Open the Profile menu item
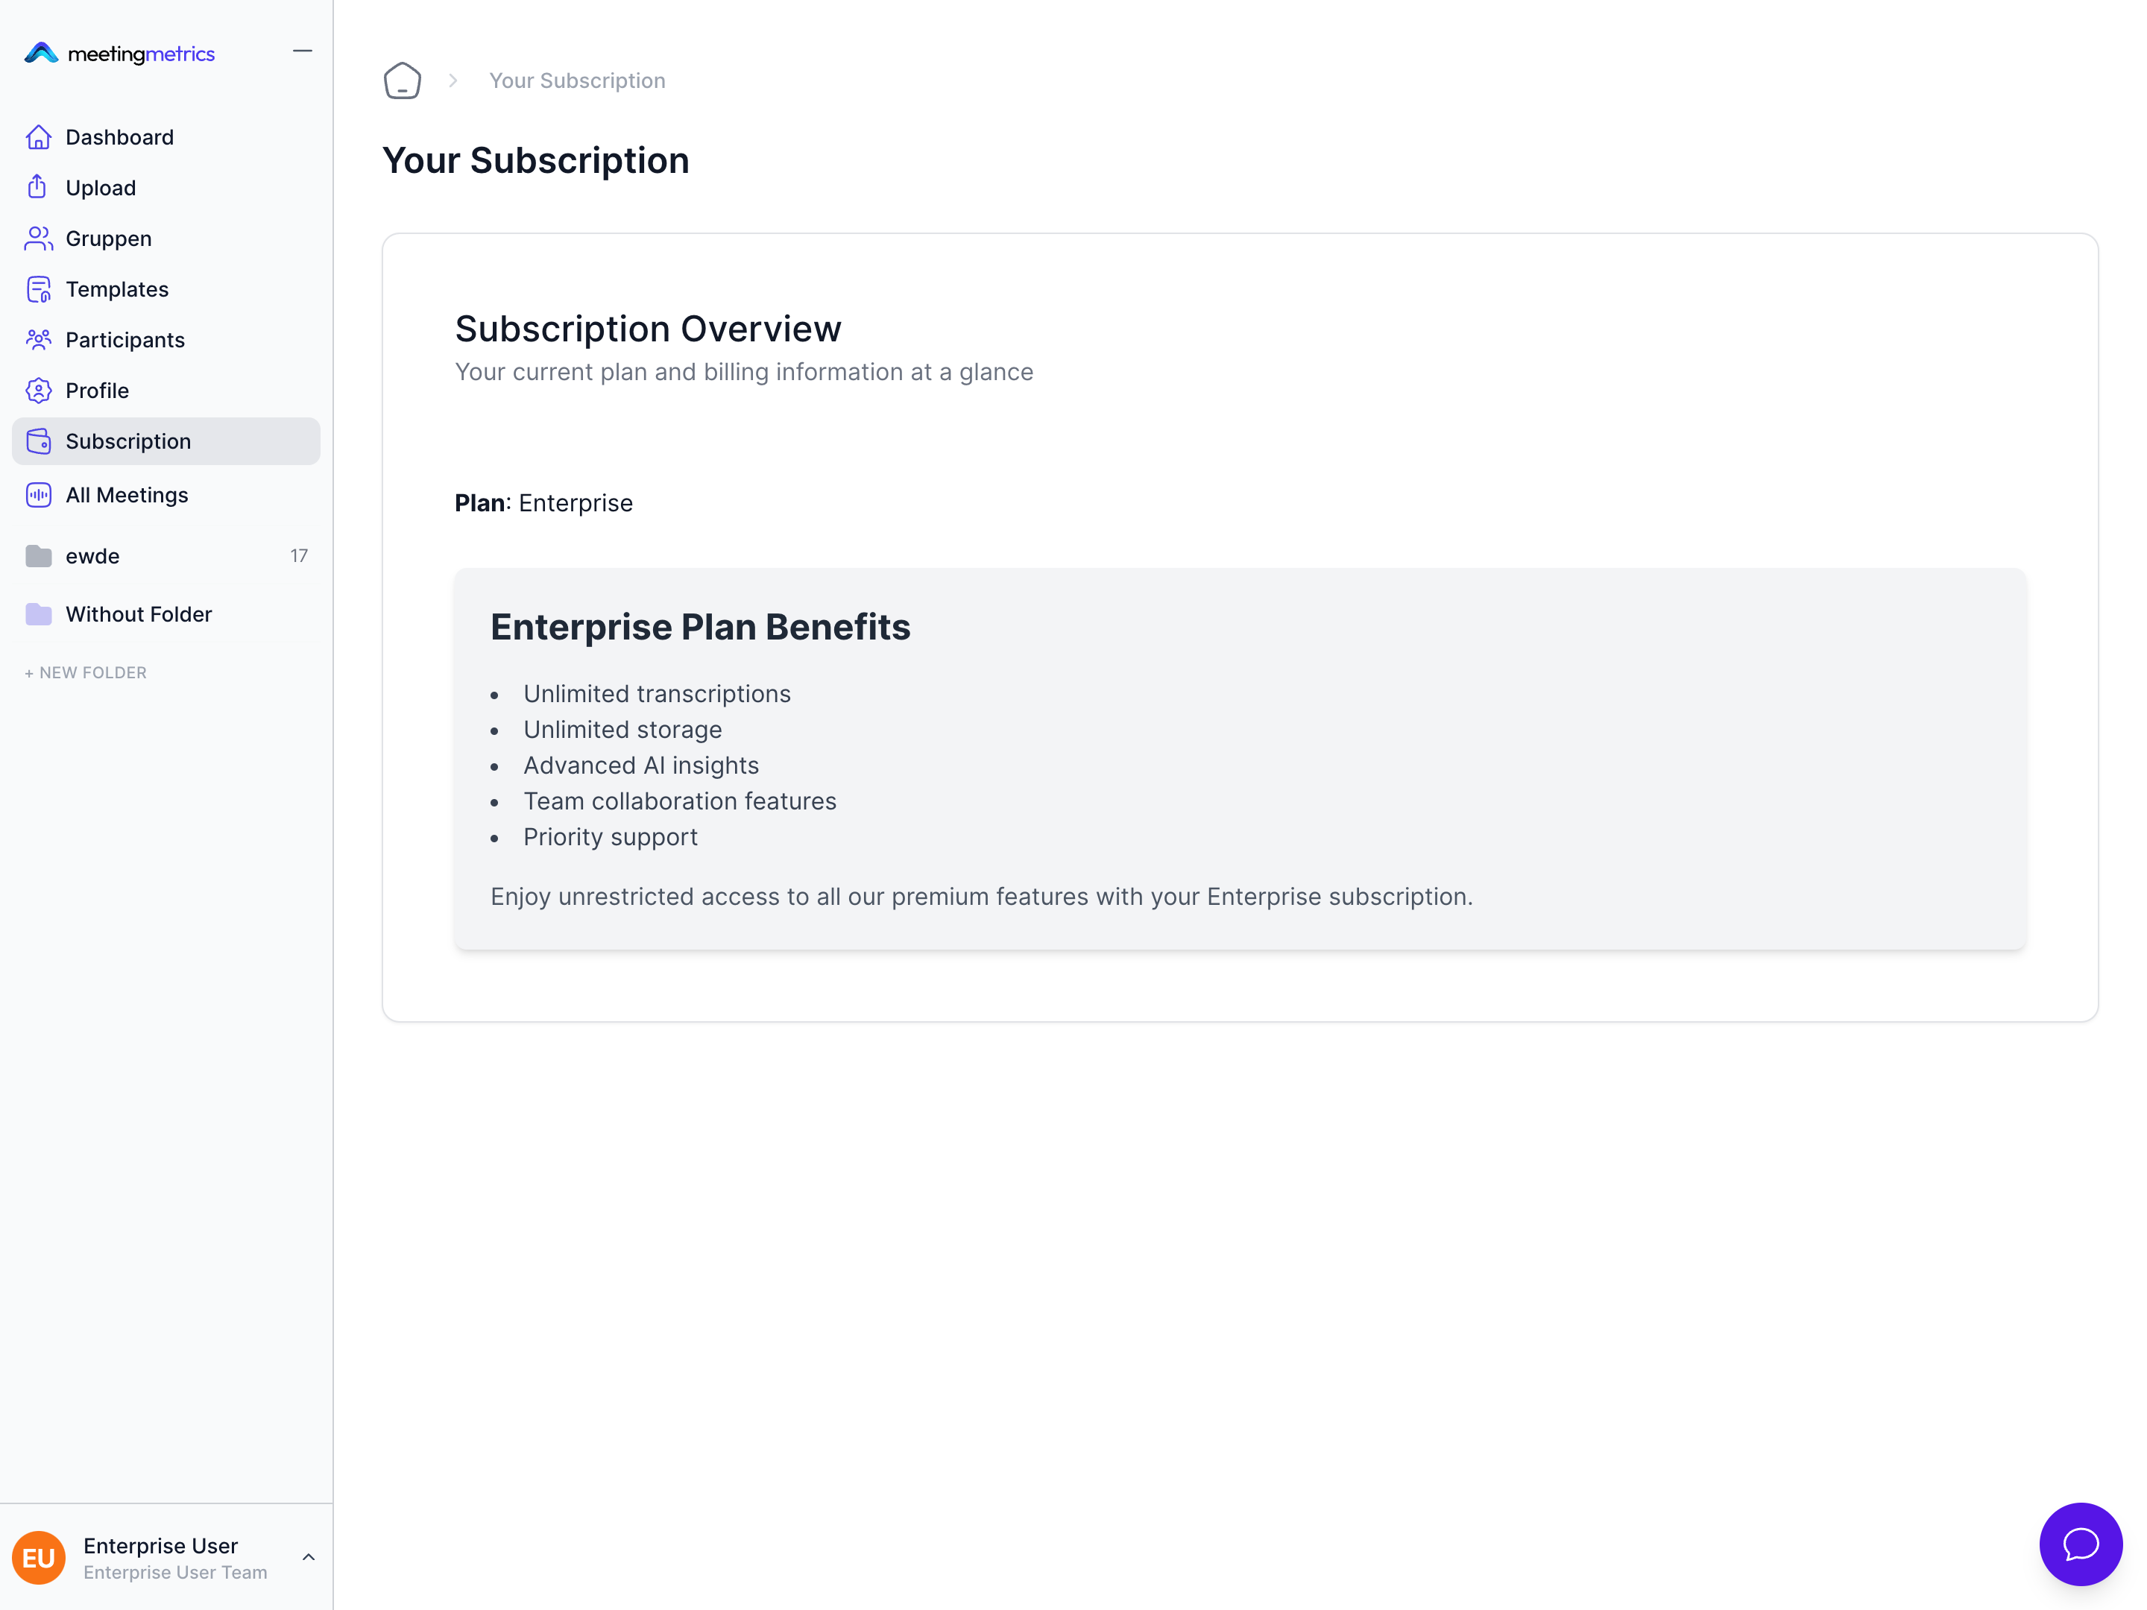Viewport: 2147px width, 1610px height. [x=97, y=390]
